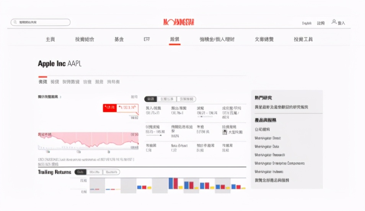The width and height of the screenshot is (365, 211).
Task: Select the navigation tab underlined in red
Action: tap(174, 39)
